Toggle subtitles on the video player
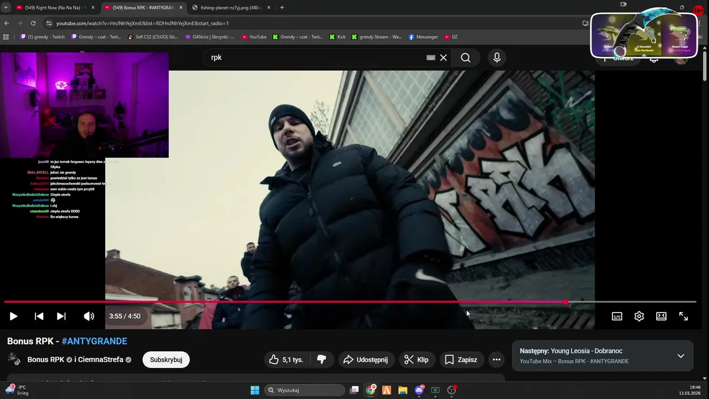This screenshot has height=399, width=709. click(x=617, y=316)
